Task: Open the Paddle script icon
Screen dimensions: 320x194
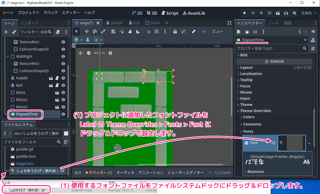Action: point(57,78)
